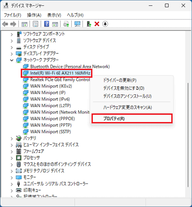Expand ソフトウェア コンポーネント node
Image resolution: width=192 pixels, height=207 pixels.
pos(12,34)
